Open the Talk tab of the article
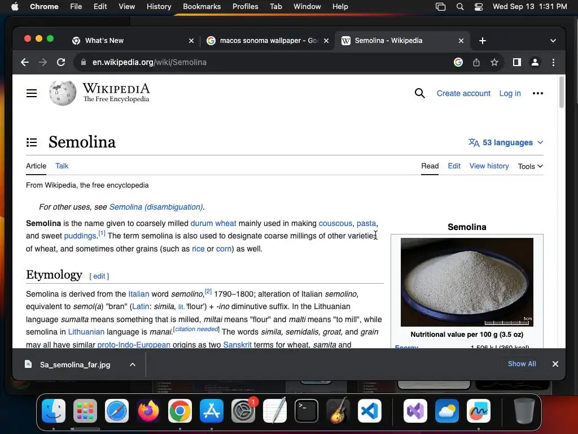 point(62,166)
